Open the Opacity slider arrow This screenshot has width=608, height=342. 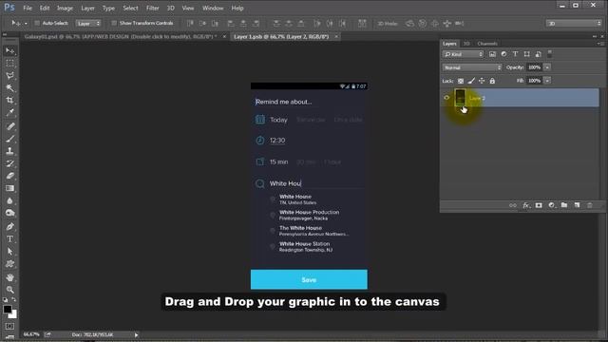pos(547,67)
